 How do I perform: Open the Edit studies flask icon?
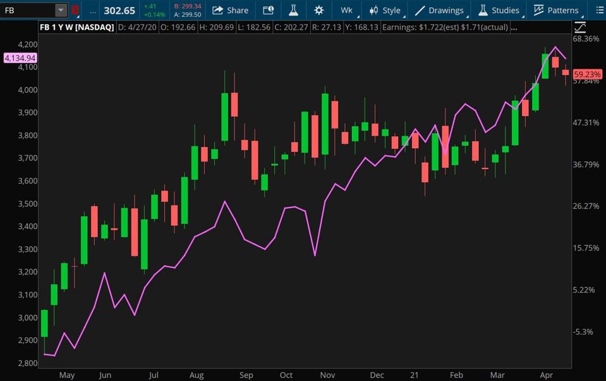[x=293, y=10]
